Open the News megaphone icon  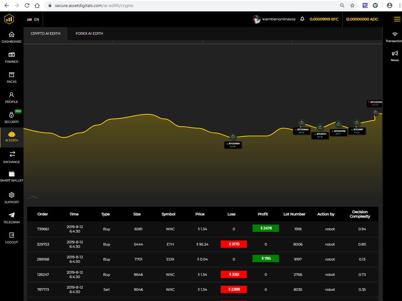[395, 54]
